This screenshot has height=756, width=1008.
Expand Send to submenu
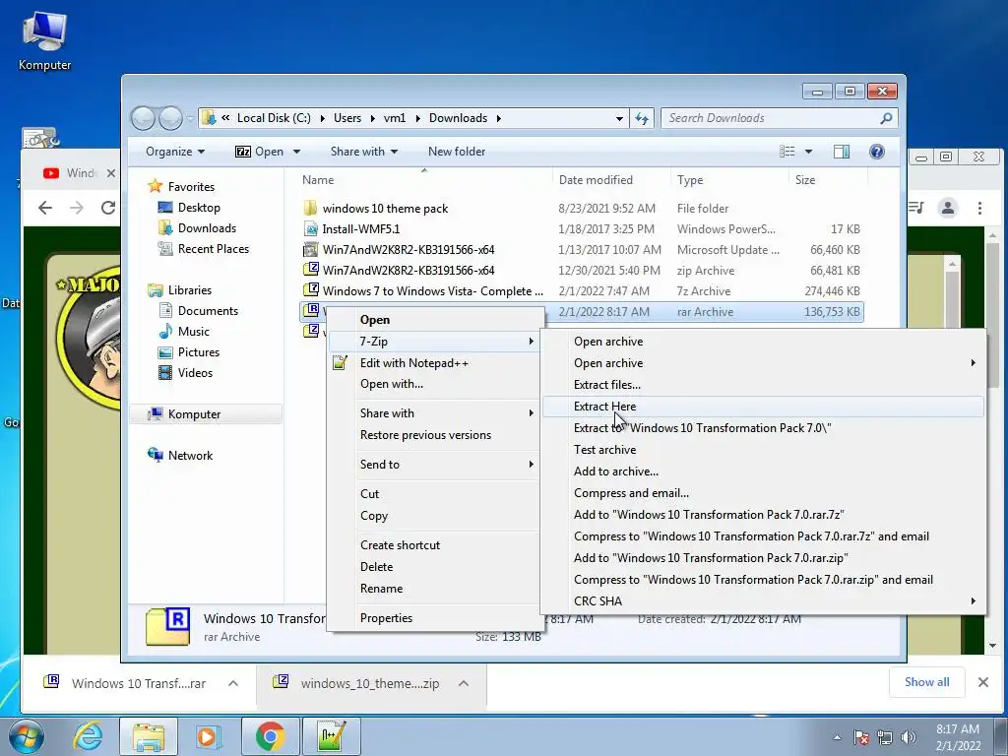434,465
